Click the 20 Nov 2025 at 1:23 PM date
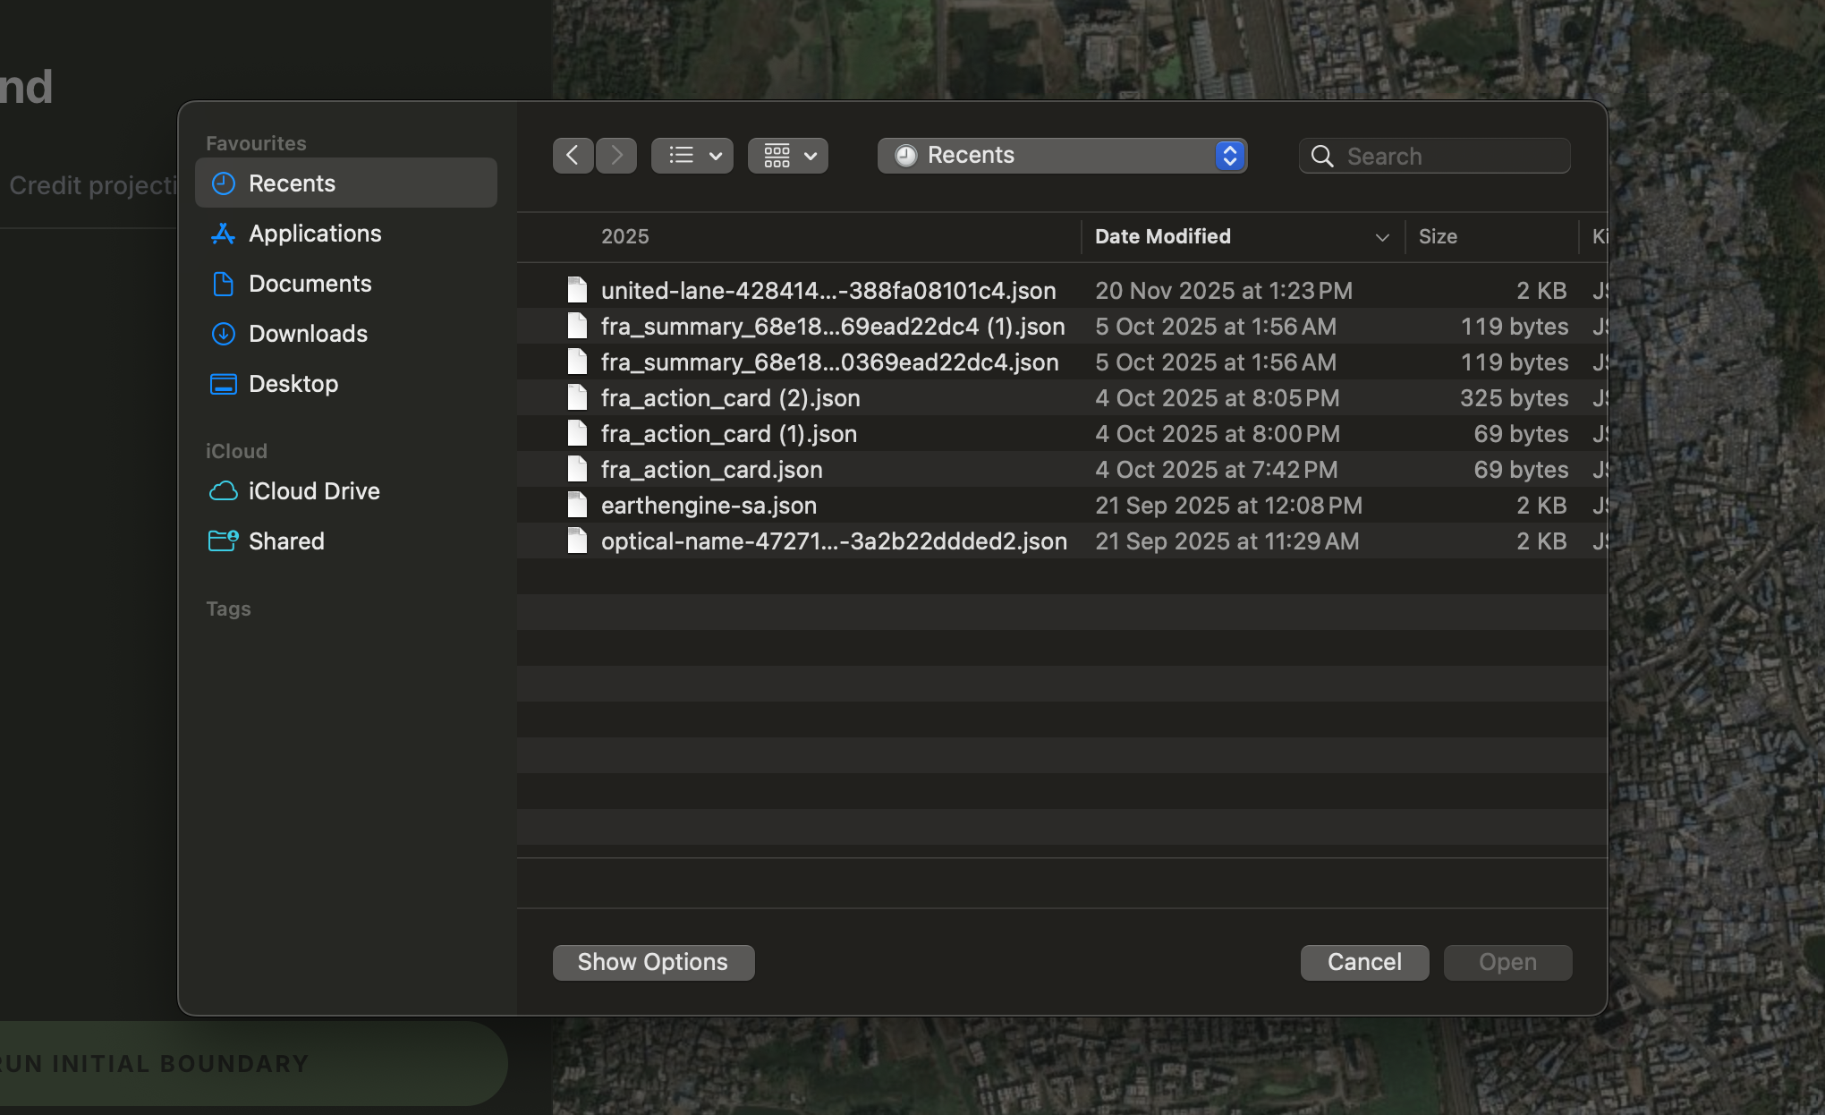This screenshot has width=1825, height=1115. (1224, 291)
